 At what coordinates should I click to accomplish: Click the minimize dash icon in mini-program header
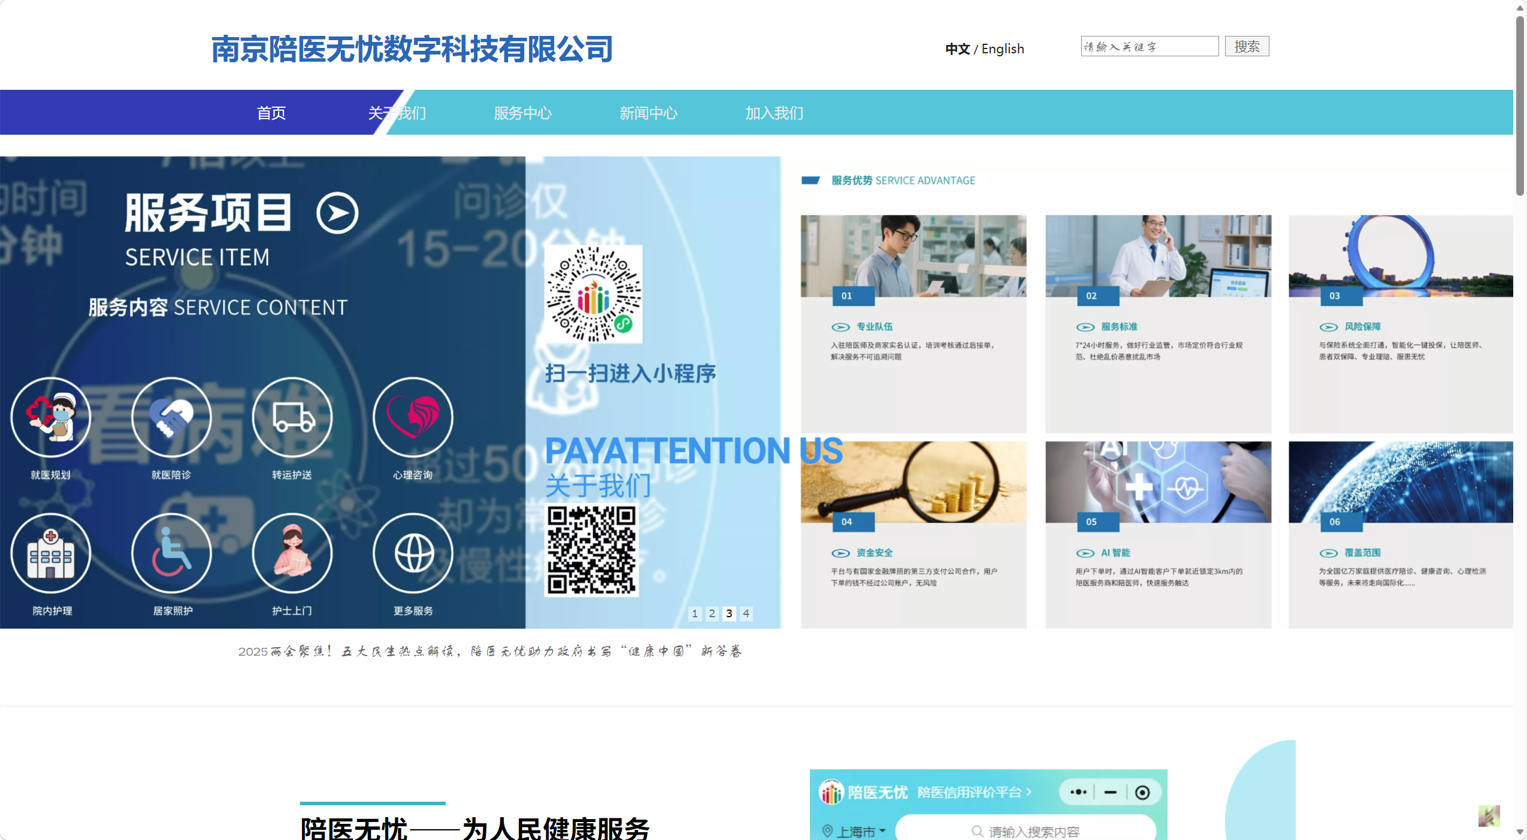click(x=1110, y=792)
